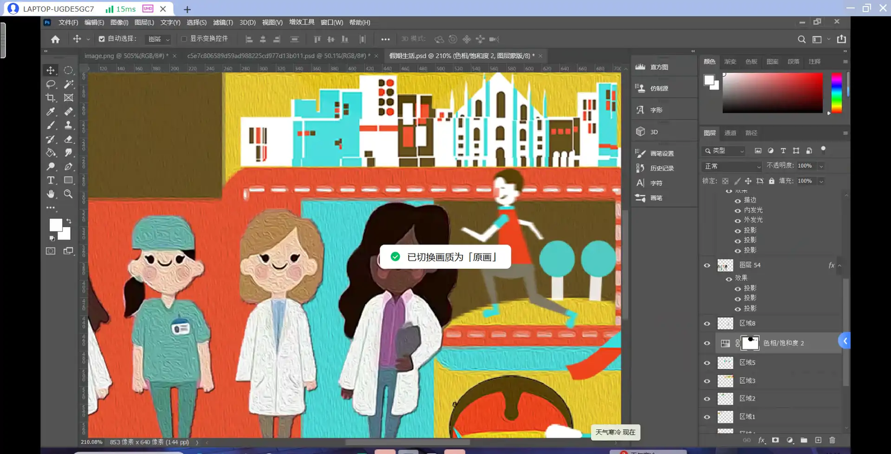Uncheck the 自动选择 checkbox

coord(102,39)
